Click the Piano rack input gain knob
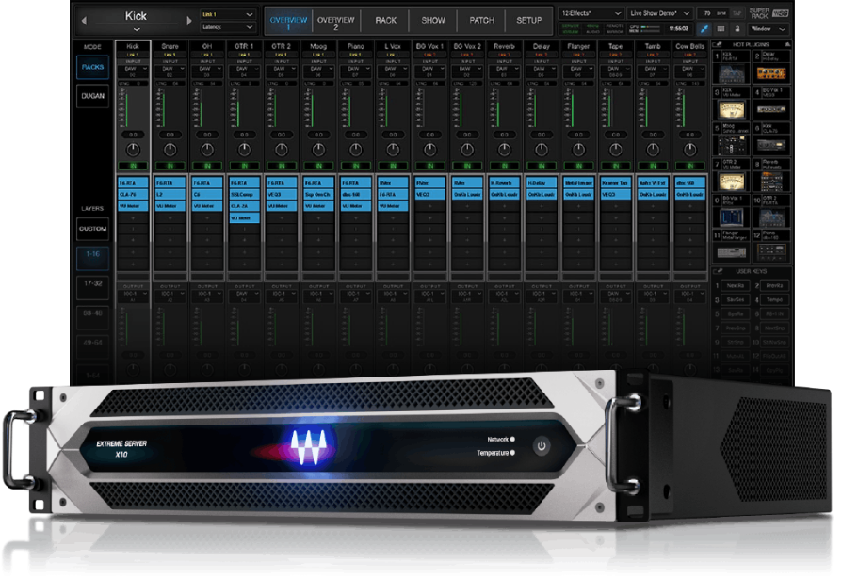Viewport: 842px width, 578px height. pos(355,150)
